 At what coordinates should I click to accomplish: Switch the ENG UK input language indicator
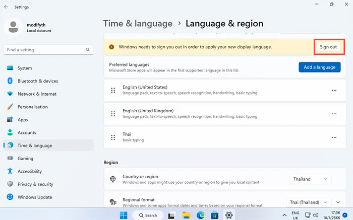pos(296,215)
